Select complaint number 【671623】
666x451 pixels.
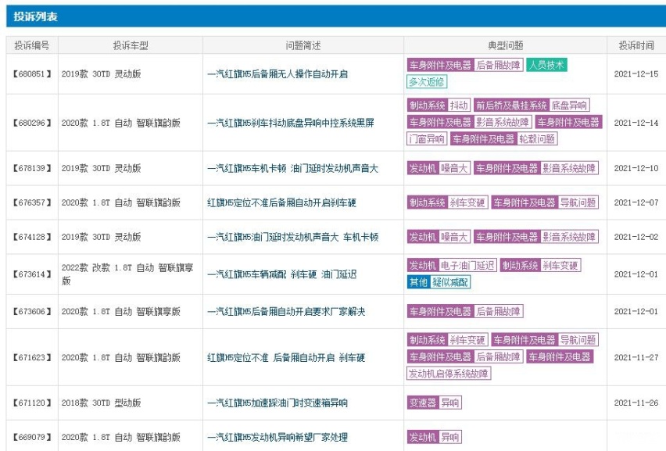[x=32, y=357]
